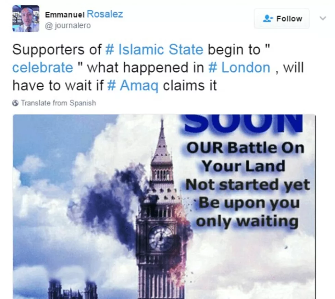This screenshot has width=335, height=299.
Task: Open the #Islamic State hashtag
Action: [154, 49]
